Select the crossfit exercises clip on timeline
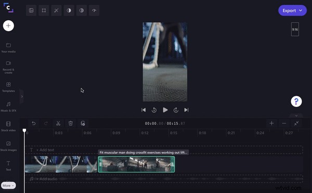312x193 pixels. 136,164
